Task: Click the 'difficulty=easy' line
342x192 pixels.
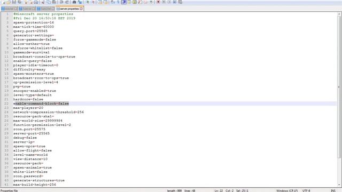Action: (x=29, y=69)
